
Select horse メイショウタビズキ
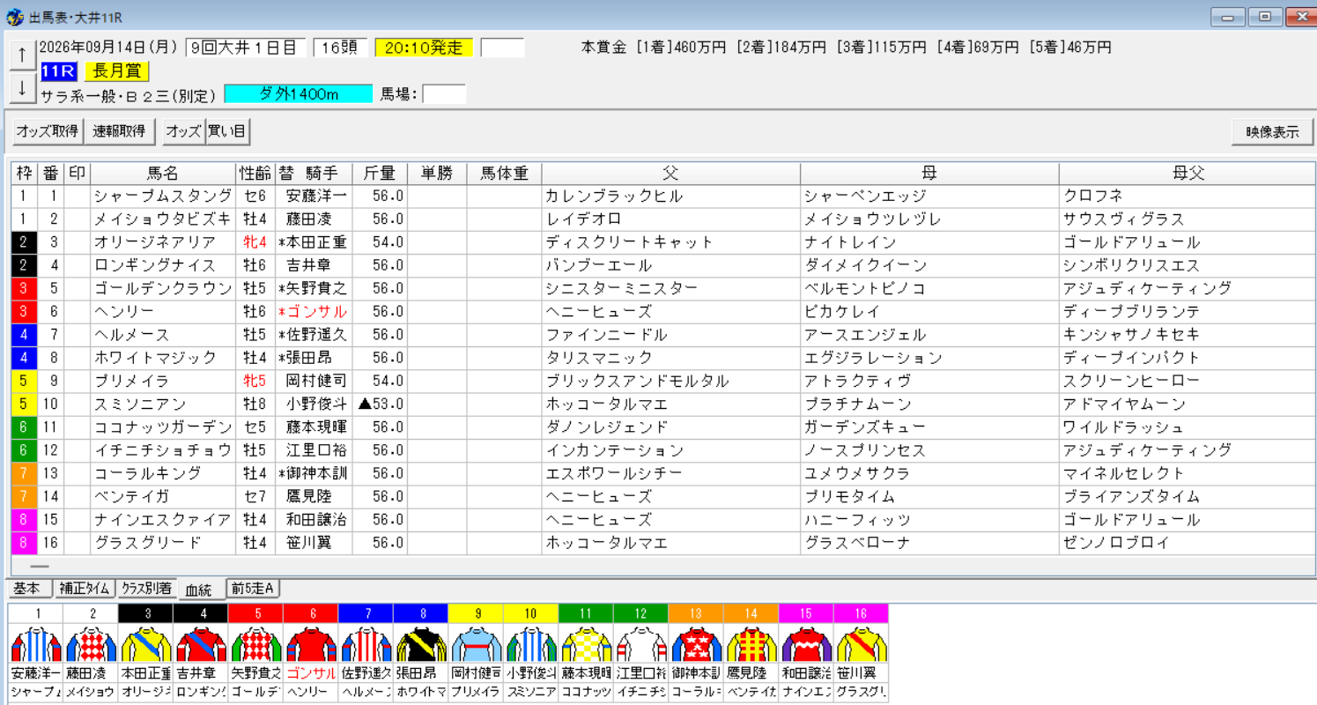click(163, 219)
